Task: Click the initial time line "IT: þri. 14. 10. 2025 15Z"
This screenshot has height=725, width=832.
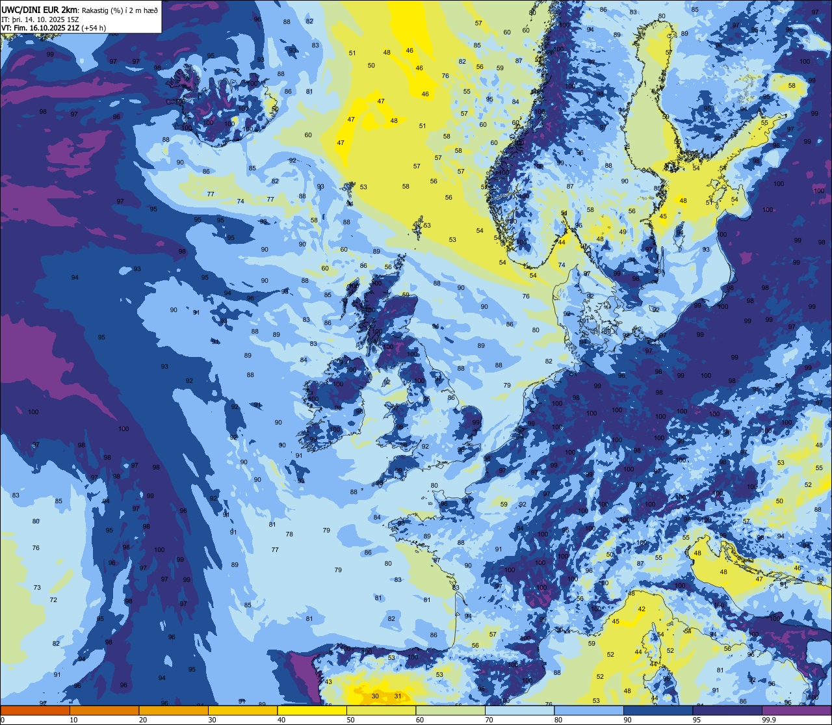Action: pos(40,20)
